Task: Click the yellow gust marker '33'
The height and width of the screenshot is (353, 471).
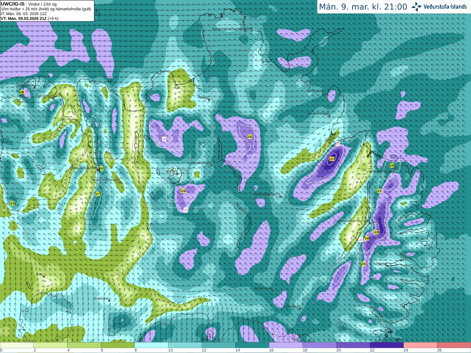Action: 376,232
